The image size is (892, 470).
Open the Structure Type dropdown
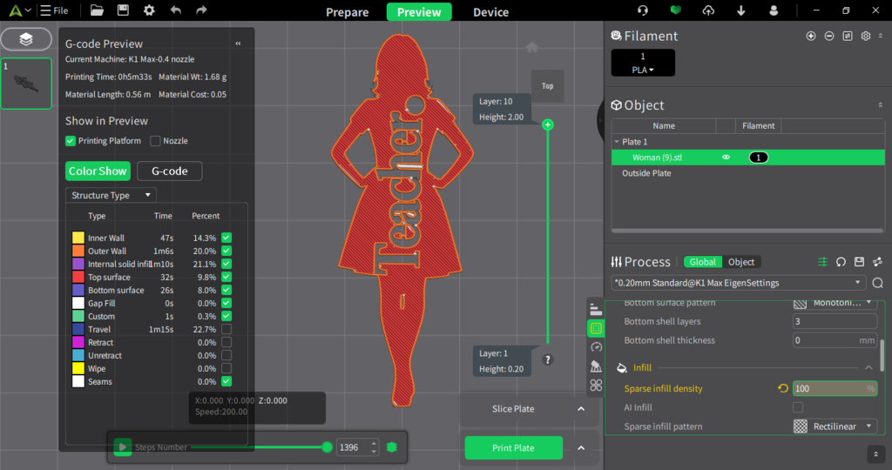coord(111,195)
